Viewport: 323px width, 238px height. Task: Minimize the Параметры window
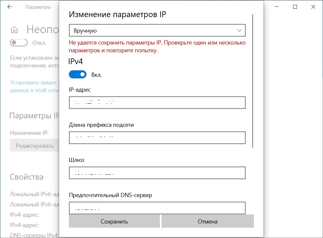pyautogui.click(x=277, y=7)
